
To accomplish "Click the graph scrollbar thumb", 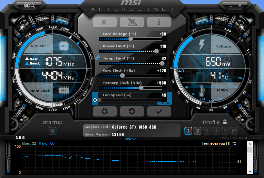I will point(250,149).
